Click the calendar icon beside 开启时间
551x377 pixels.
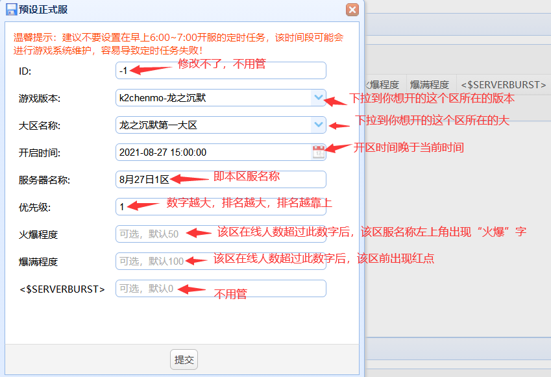pyautogui.click(x=318, y=152)
